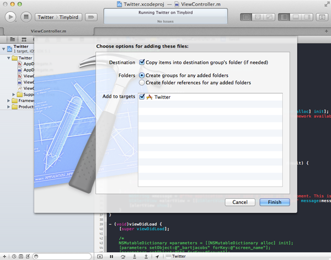
Task: Toggle unsaved files filter icon in navigator footer
Action: [x=28, y=256]
